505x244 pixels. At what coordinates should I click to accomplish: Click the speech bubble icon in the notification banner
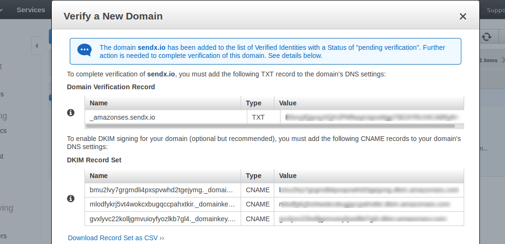click(84, 50)
